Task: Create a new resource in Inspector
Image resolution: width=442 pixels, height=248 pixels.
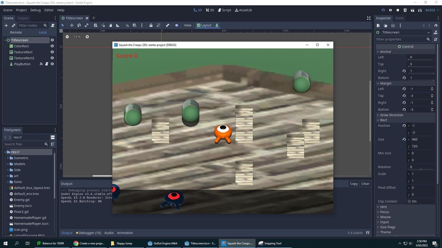Action: click(378, 25)
